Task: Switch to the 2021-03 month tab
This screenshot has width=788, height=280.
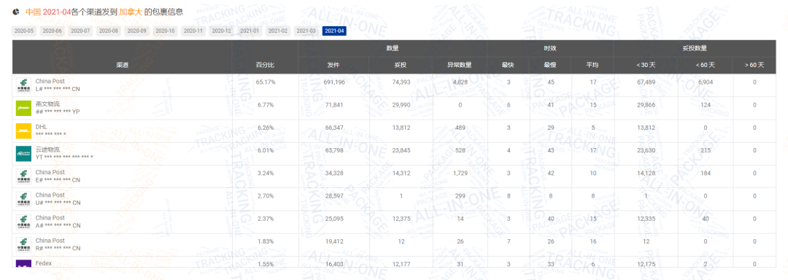Action: coord(306,31)
